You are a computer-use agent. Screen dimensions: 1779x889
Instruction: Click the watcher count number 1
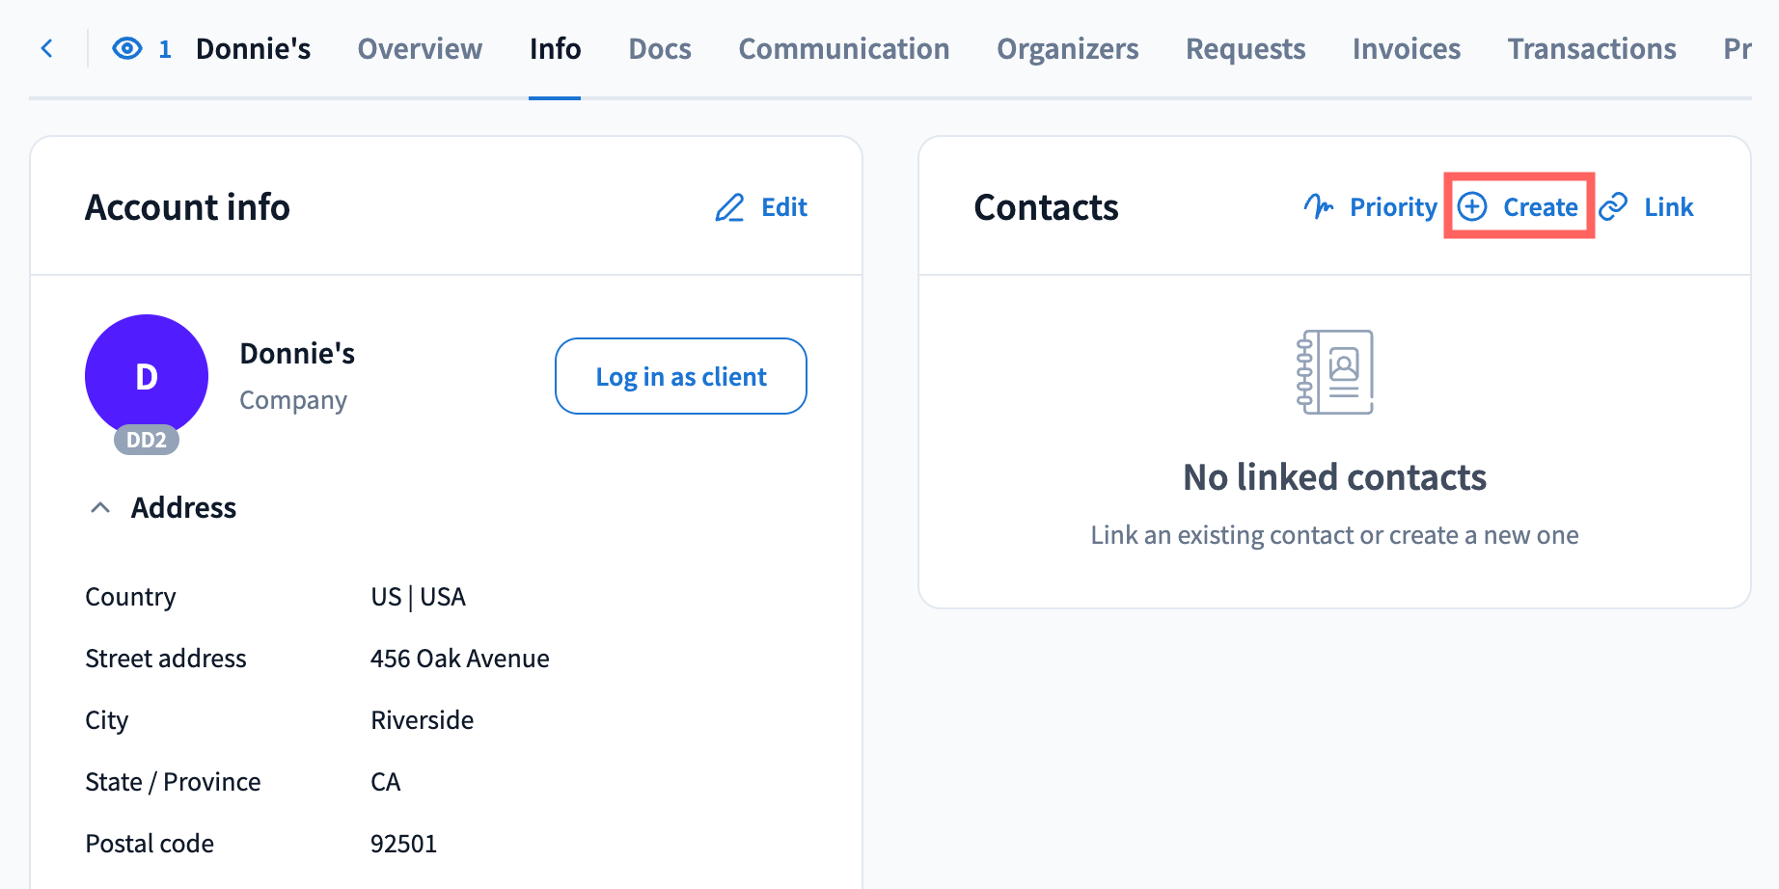pos(165,49)
